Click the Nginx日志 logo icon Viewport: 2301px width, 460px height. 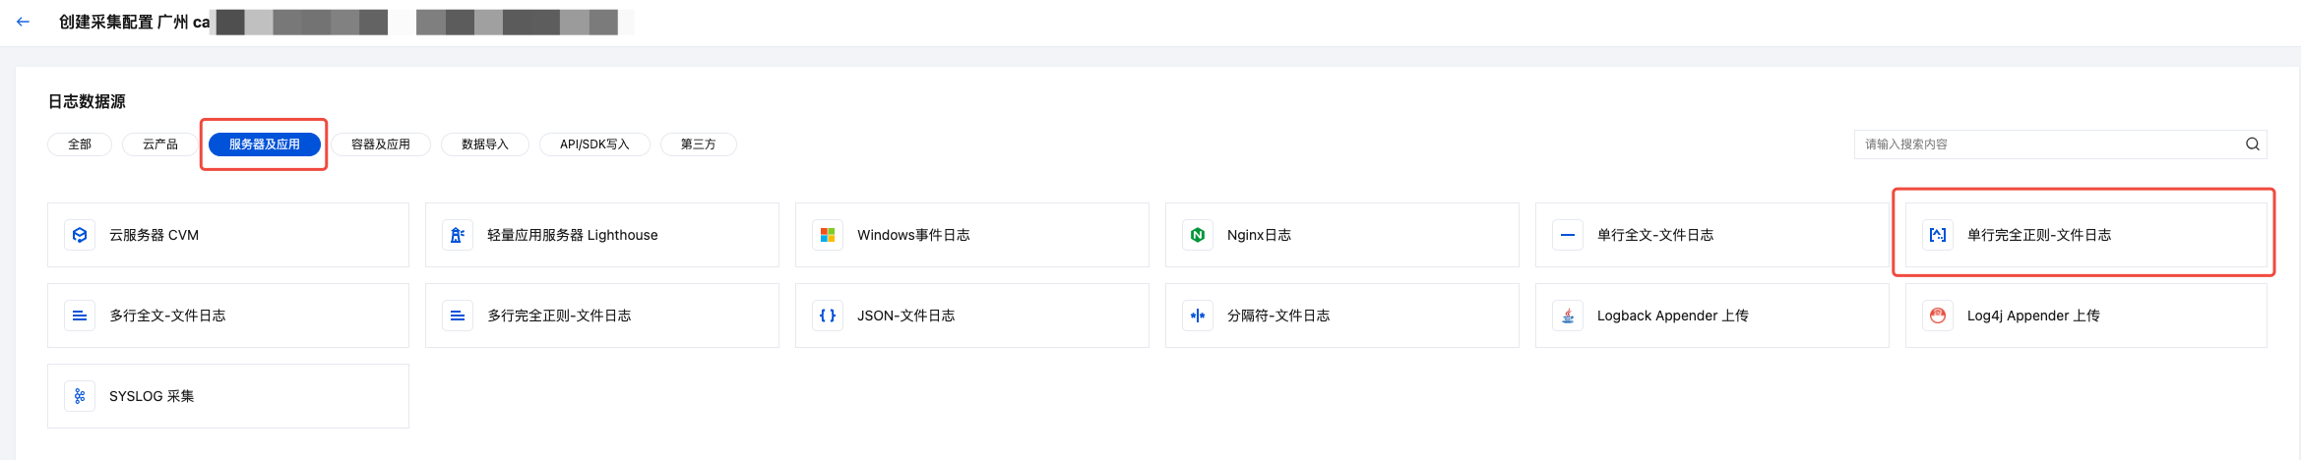pyautogui.click(x=1198, y=235)
